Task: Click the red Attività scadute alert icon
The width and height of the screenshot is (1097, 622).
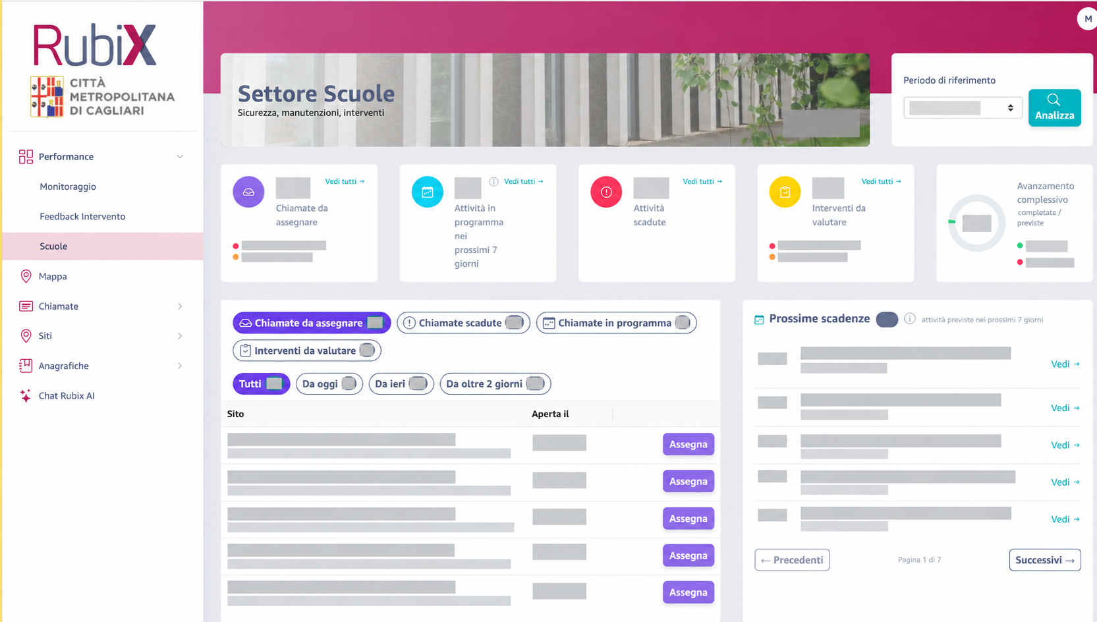Action: (606, 192)
